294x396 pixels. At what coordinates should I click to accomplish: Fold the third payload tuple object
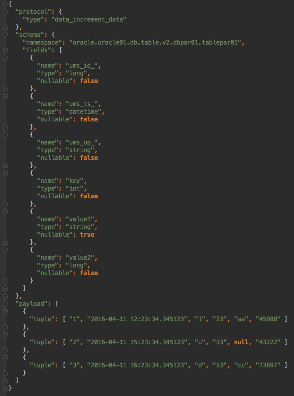pos(5,357)
